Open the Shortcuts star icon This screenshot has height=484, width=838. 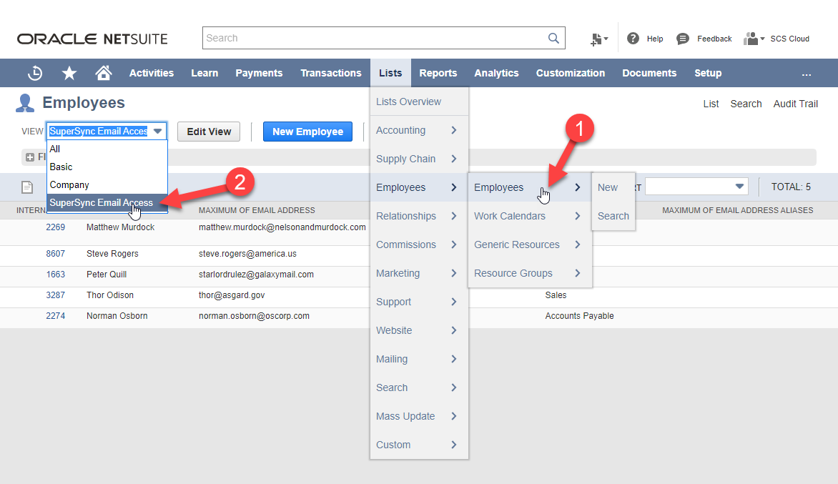pyautogui.click(x=69, y=73)
